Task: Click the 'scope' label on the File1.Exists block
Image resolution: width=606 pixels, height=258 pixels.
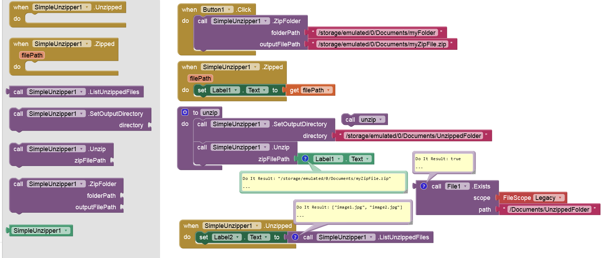Action: 482,198
